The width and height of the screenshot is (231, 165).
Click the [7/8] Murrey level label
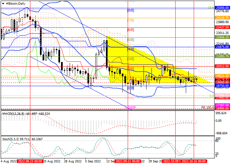(x=131, y=20)
